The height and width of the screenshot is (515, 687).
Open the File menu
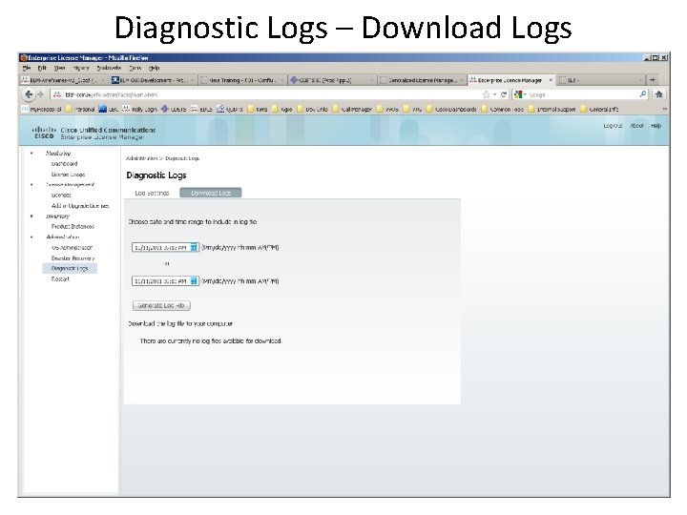tap(27, 68)
